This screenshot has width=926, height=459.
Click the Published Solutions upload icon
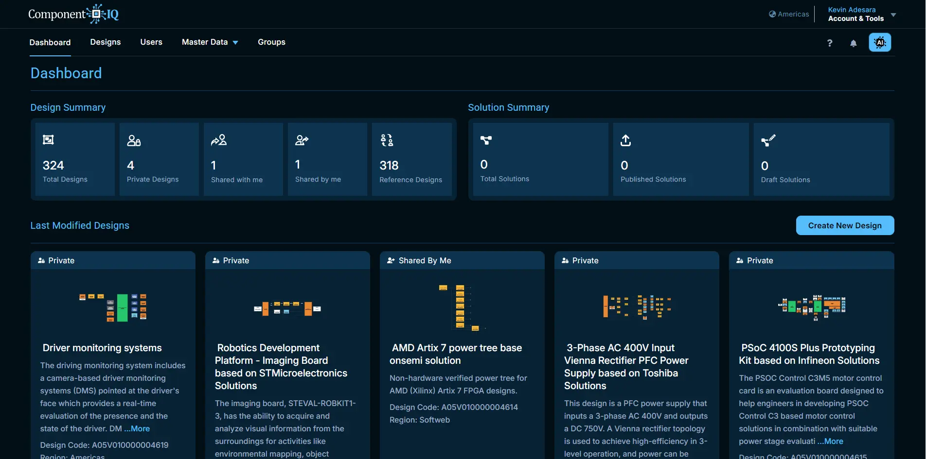pos(626,140)
